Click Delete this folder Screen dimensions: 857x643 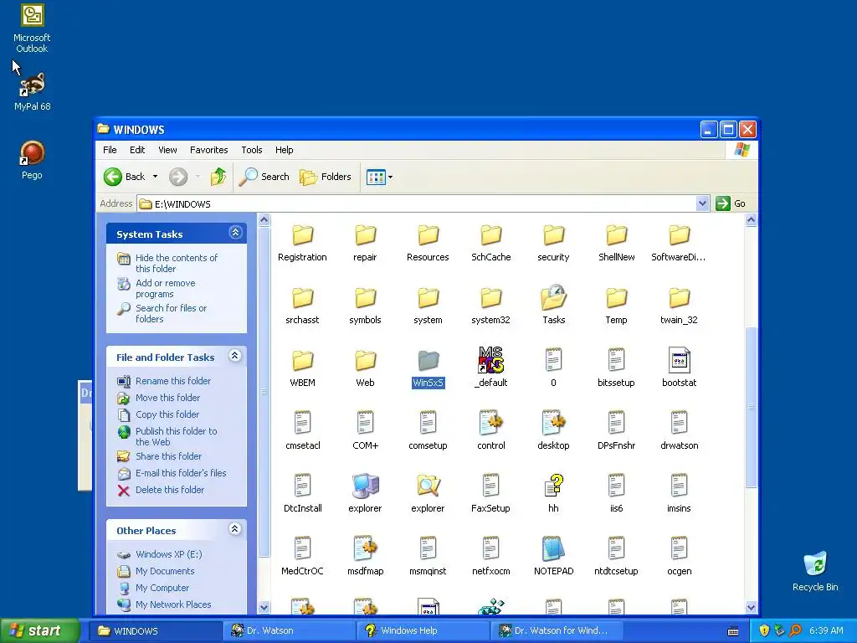(x=169, y=490)
